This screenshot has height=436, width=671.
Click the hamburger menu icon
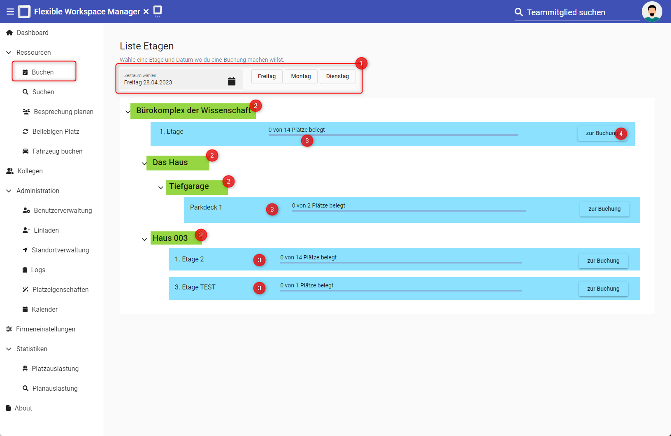click(x=10, y=12)
